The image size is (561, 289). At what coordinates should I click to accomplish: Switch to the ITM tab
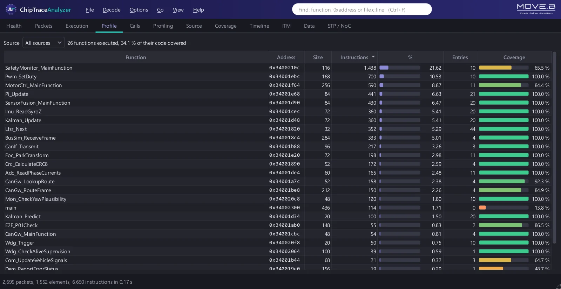pyautogui.click(x=286, y=26)
